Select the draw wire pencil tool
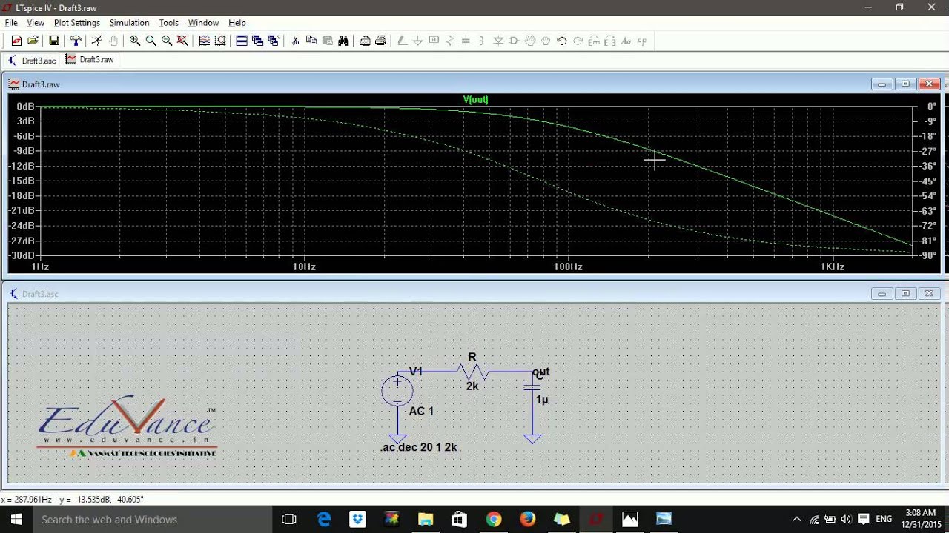Image resolution: width=949 pixels, height=533 pixels. [402, 41]
